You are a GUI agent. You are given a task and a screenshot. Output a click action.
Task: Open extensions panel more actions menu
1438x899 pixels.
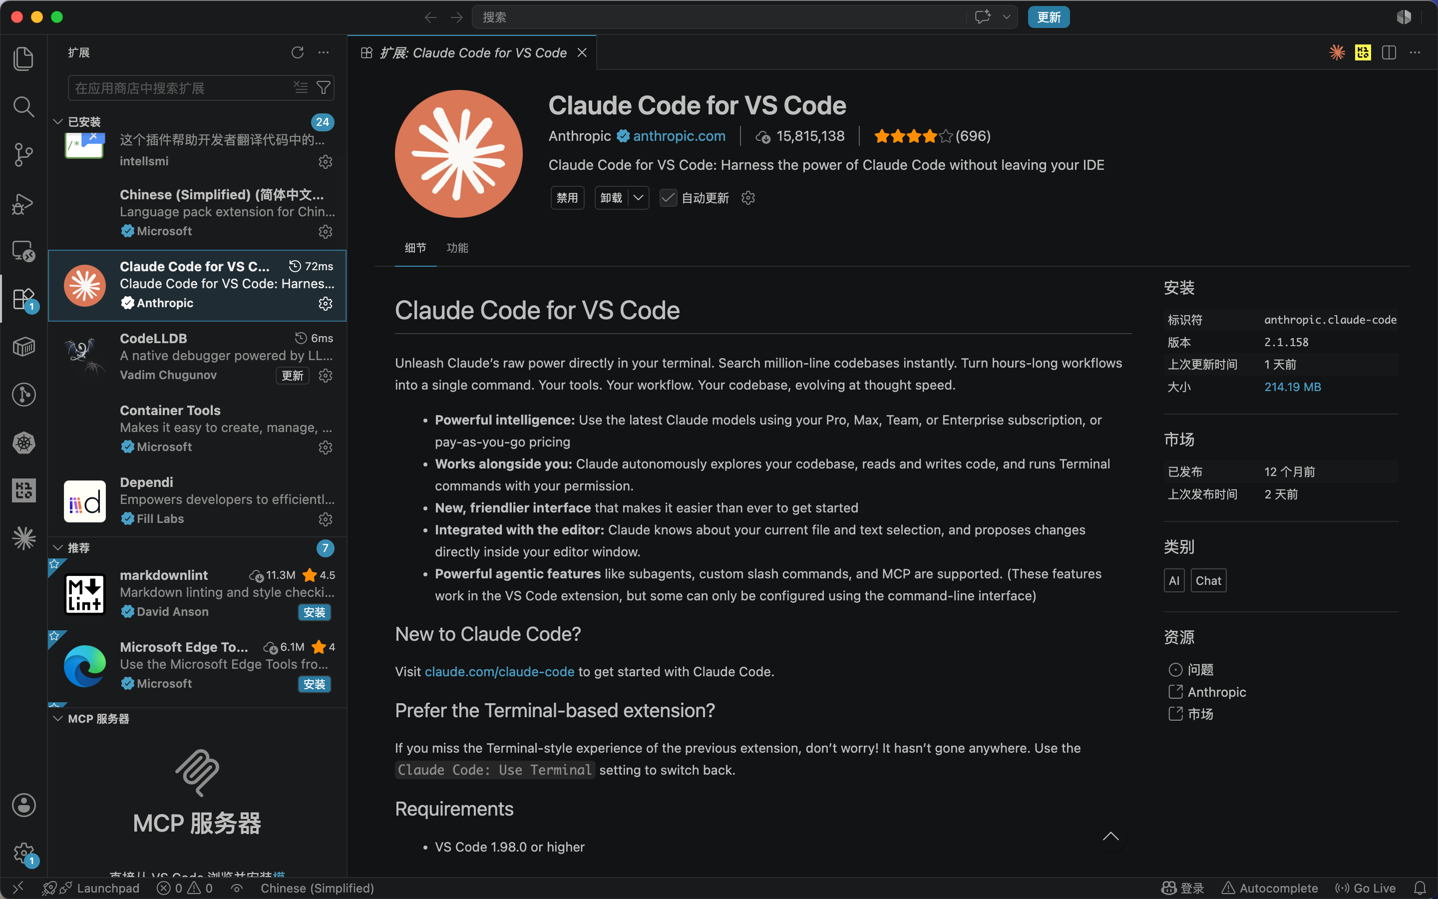click(x=324, y=52)
